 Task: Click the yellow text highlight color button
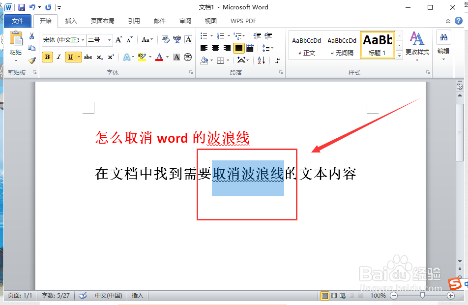point(142,57)
